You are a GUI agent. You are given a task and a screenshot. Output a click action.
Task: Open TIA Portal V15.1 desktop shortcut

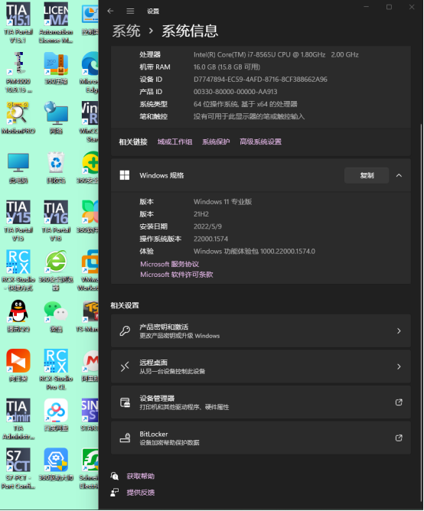pyautogui.click(x=18, y=22)
